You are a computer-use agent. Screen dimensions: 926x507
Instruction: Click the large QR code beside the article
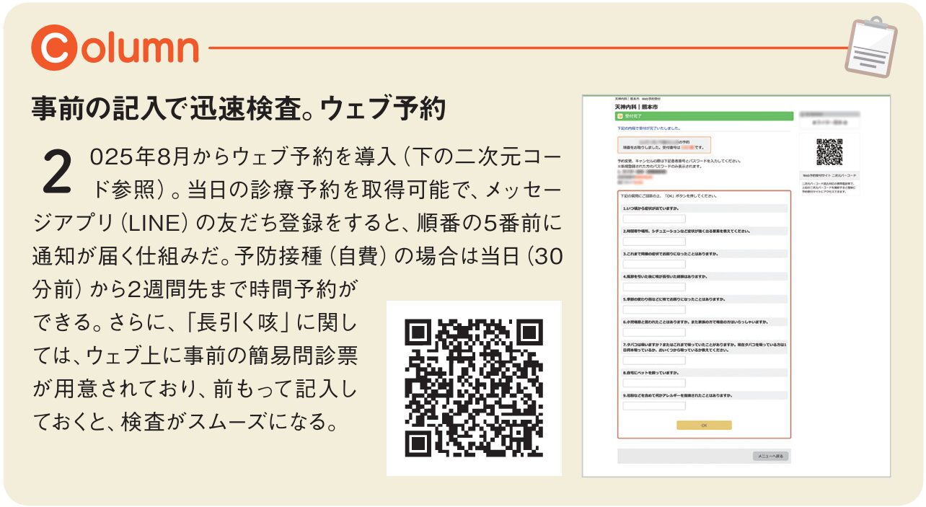474,388
